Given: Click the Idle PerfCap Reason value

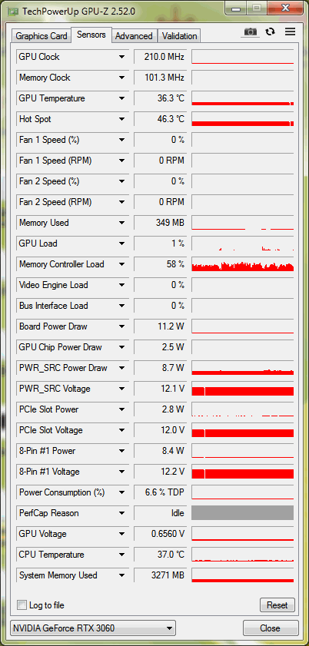Looking at the screenshot, I should pyautogui.click(x=161, y=513).
